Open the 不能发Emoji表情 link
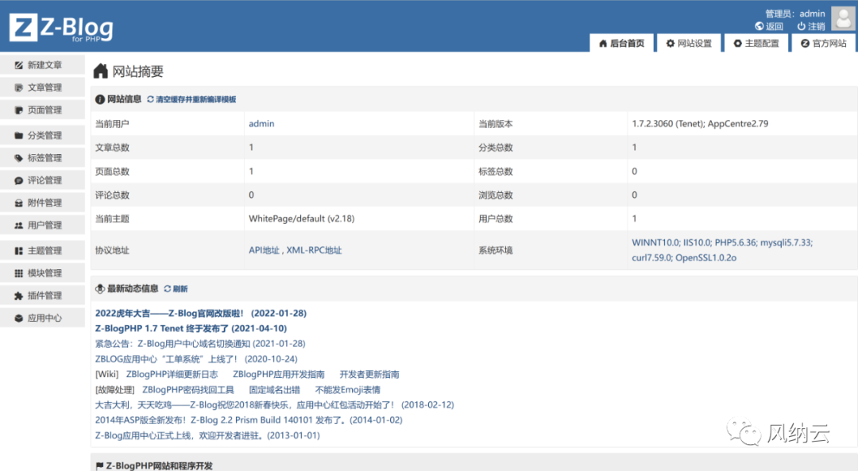Viewport: 858px width, 471px height. (347, 389)
